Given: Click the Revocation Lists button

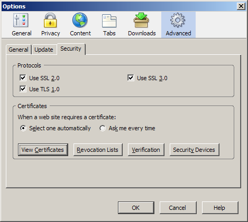Looking at the screenshot, I should point(98,150).
